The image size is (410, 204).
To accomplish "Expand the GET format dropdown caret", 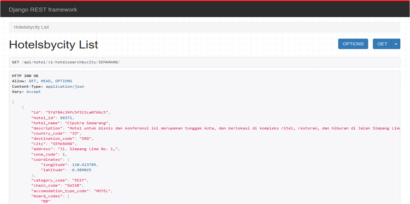I will (x=396, y=44).
